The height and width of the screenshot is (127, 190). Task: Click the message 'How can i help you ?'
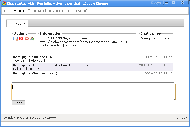[29, 60]
